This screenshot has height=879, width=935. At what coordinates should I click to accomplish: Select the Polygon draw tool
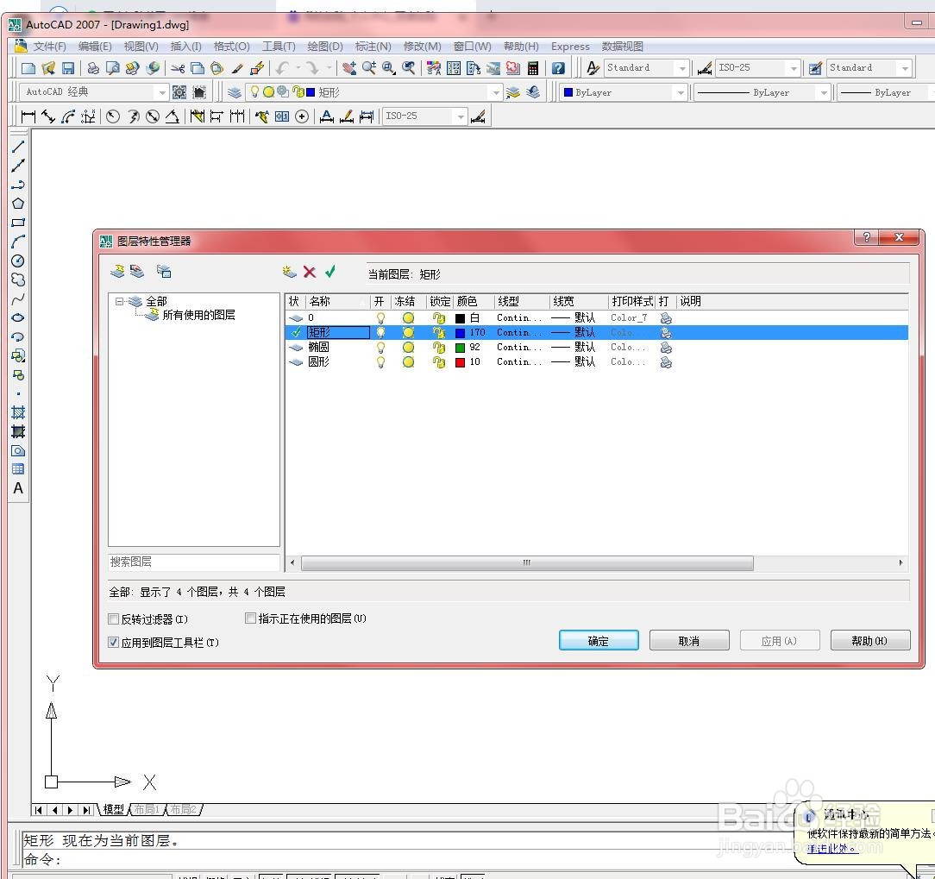18,204
